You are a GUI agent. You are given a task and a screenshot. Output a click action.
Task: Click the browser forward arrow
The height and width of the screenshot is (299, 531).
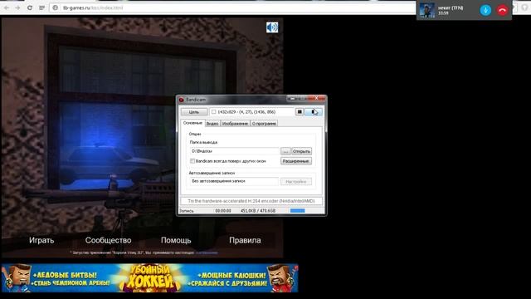click(x=17, y=7)
